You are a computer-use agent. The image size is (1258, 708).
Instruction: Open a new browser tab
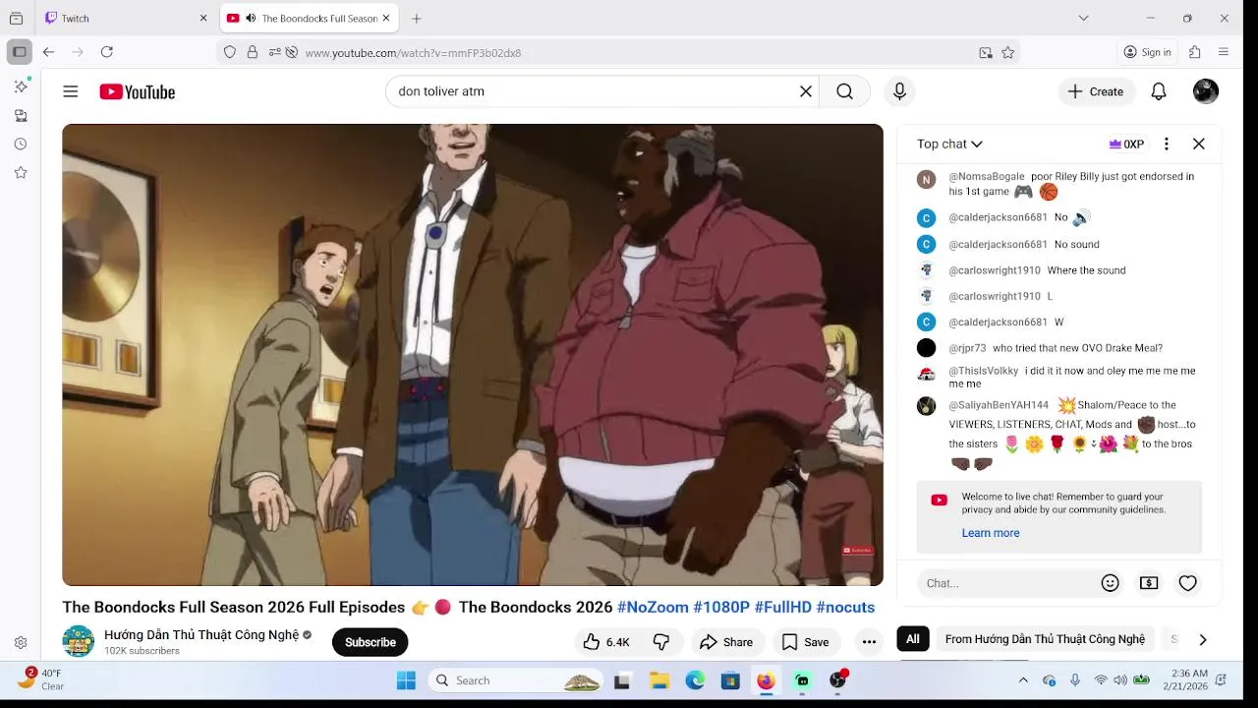pyautogui.click(x=417, y=19)
